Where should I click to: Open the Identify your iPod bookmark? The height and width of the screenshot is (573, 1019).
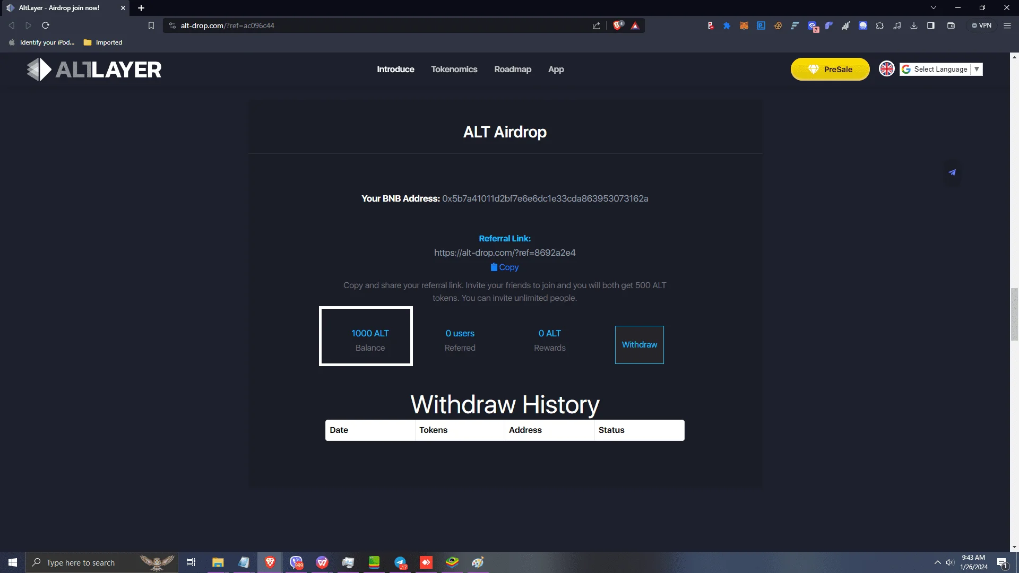pyautogui.click(x=42, y=42)
